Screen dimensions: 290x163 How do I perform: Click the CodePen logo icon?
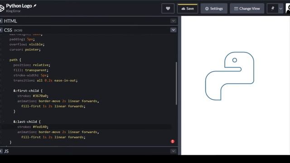click(x=2, y=8)
